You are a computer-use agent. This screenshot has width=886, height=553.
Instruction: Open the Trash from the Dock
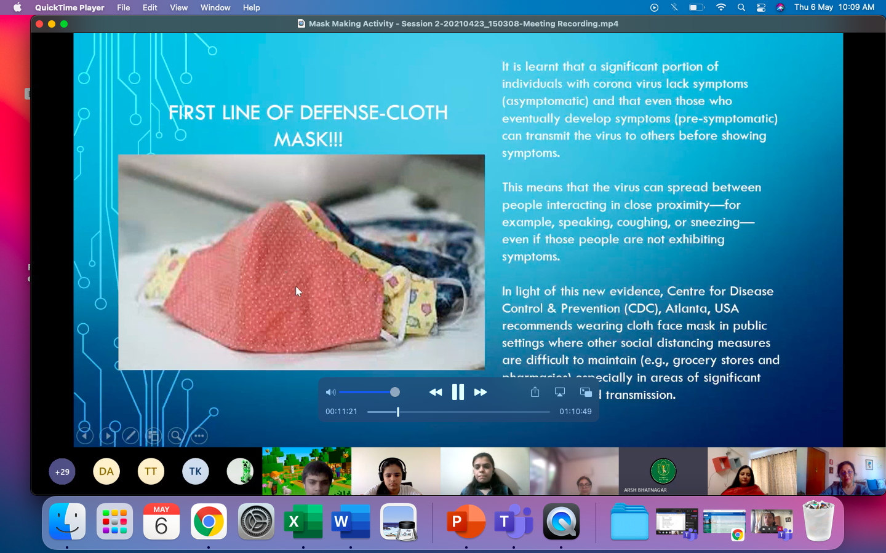pyautogui.click(x=818, y=522)
